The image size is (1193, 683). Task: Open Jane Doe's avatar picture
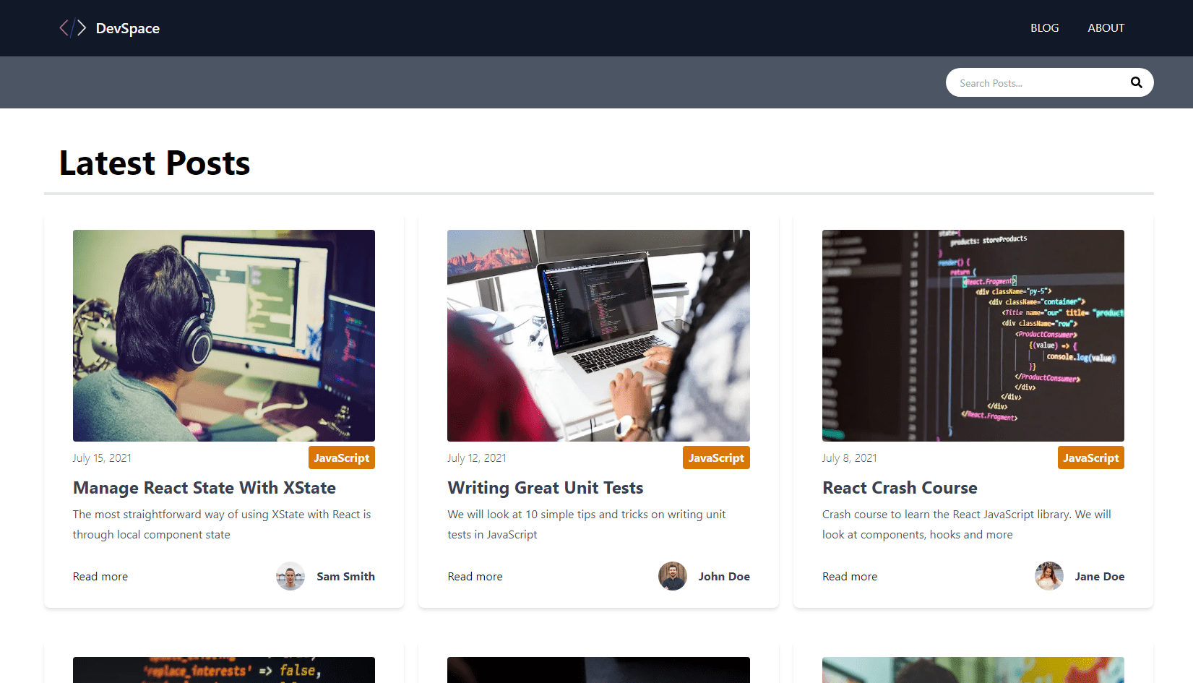click(1048, 576)
